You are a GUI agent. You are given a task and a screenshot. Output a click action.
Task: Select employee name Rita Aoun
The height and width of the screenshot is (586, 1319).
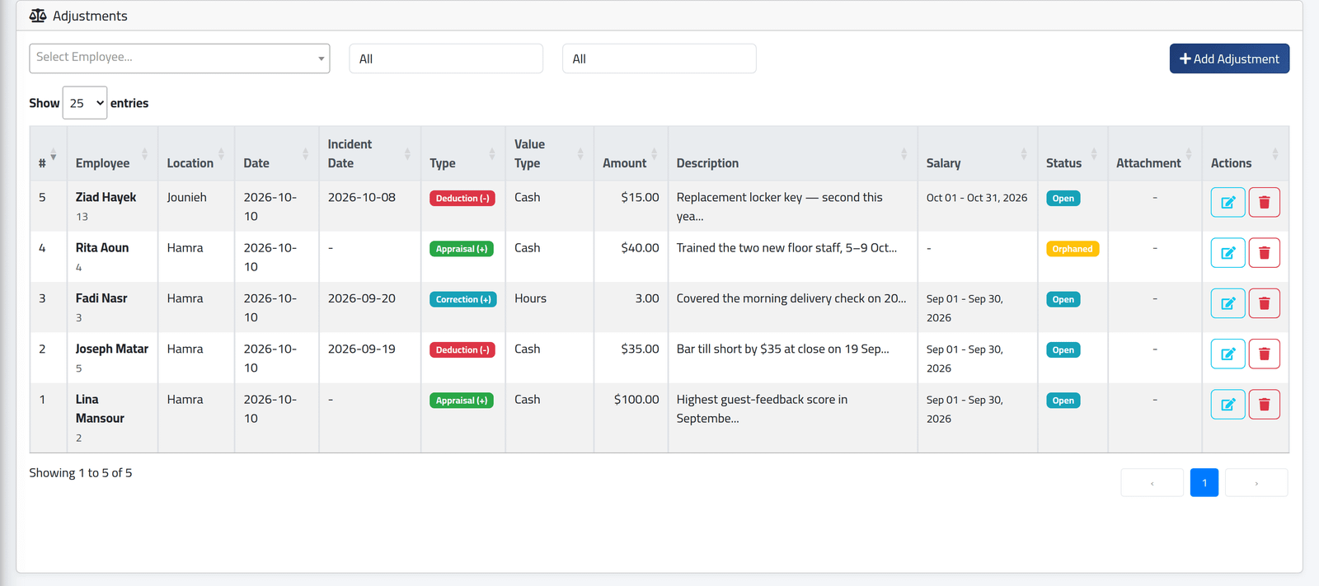point(102,247)
